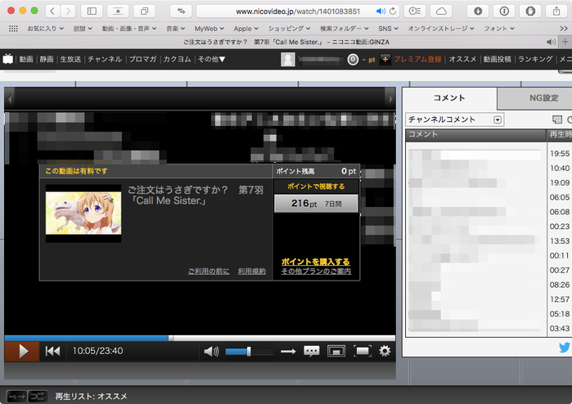Purchase viewing for 216pt 7日間
The width and height of the screenshot is (572, 404).
316,204
